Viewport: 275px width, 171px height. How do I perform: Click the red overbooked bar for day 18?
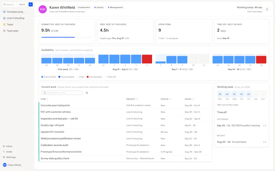261,59
